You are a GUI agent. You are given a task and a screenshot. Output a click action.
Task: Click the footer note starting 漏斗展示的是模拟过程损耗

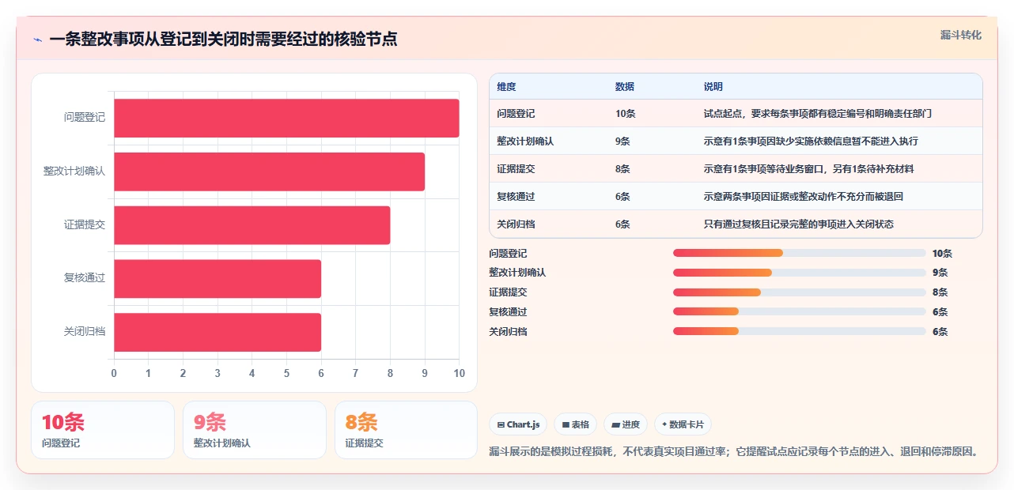coord(735,452)
